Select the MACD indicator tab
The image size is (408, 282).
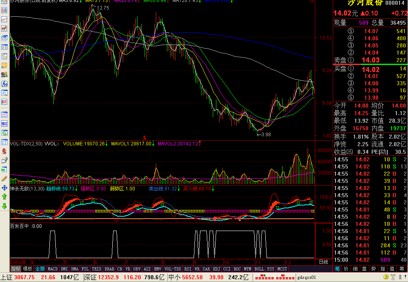point(53,269)
